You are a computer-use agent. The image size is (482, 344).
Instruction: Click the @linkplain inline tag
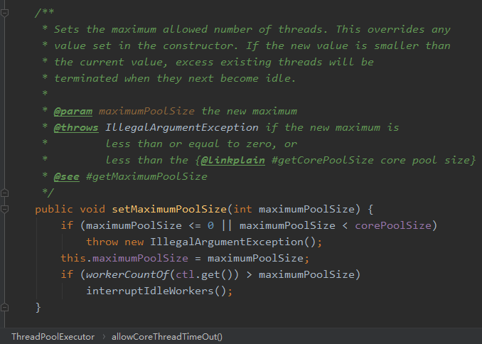[x=232, y=160]
